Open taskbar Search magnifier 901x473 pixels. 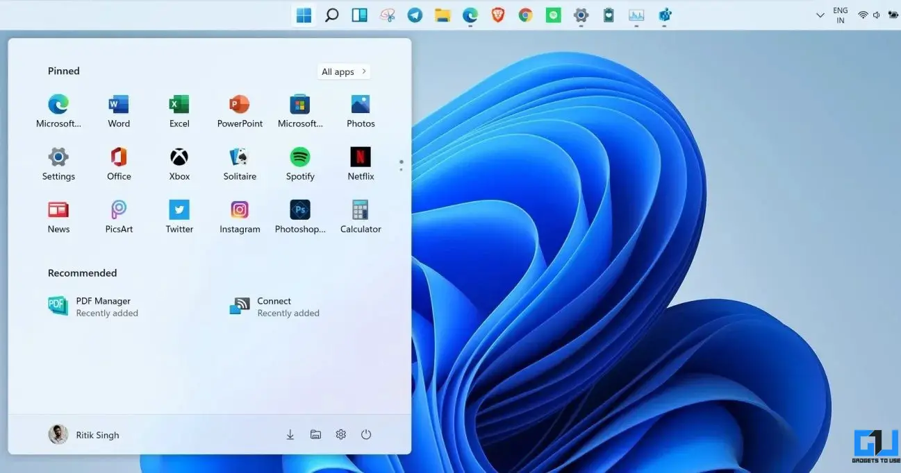click(331, 15)
